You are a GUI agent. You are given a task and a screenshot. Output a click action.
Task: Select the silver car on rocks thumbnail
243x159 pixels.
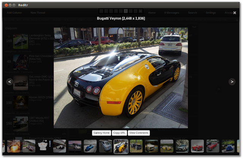[x=182, y=146]
